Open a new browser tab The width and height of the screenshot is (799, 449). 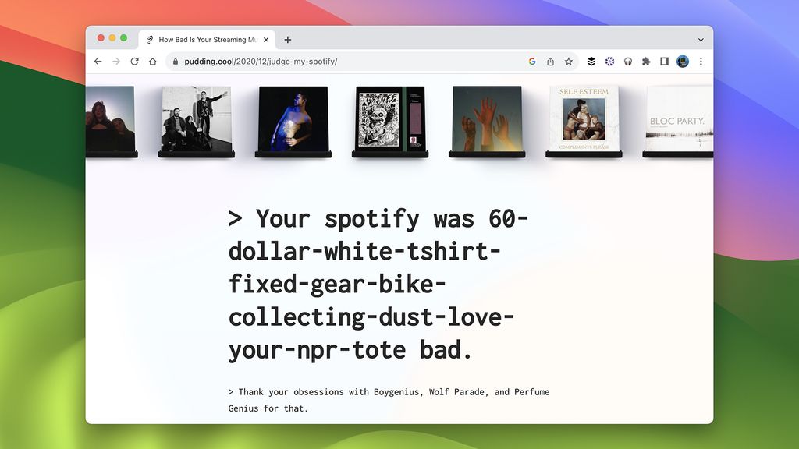point(289,39)
